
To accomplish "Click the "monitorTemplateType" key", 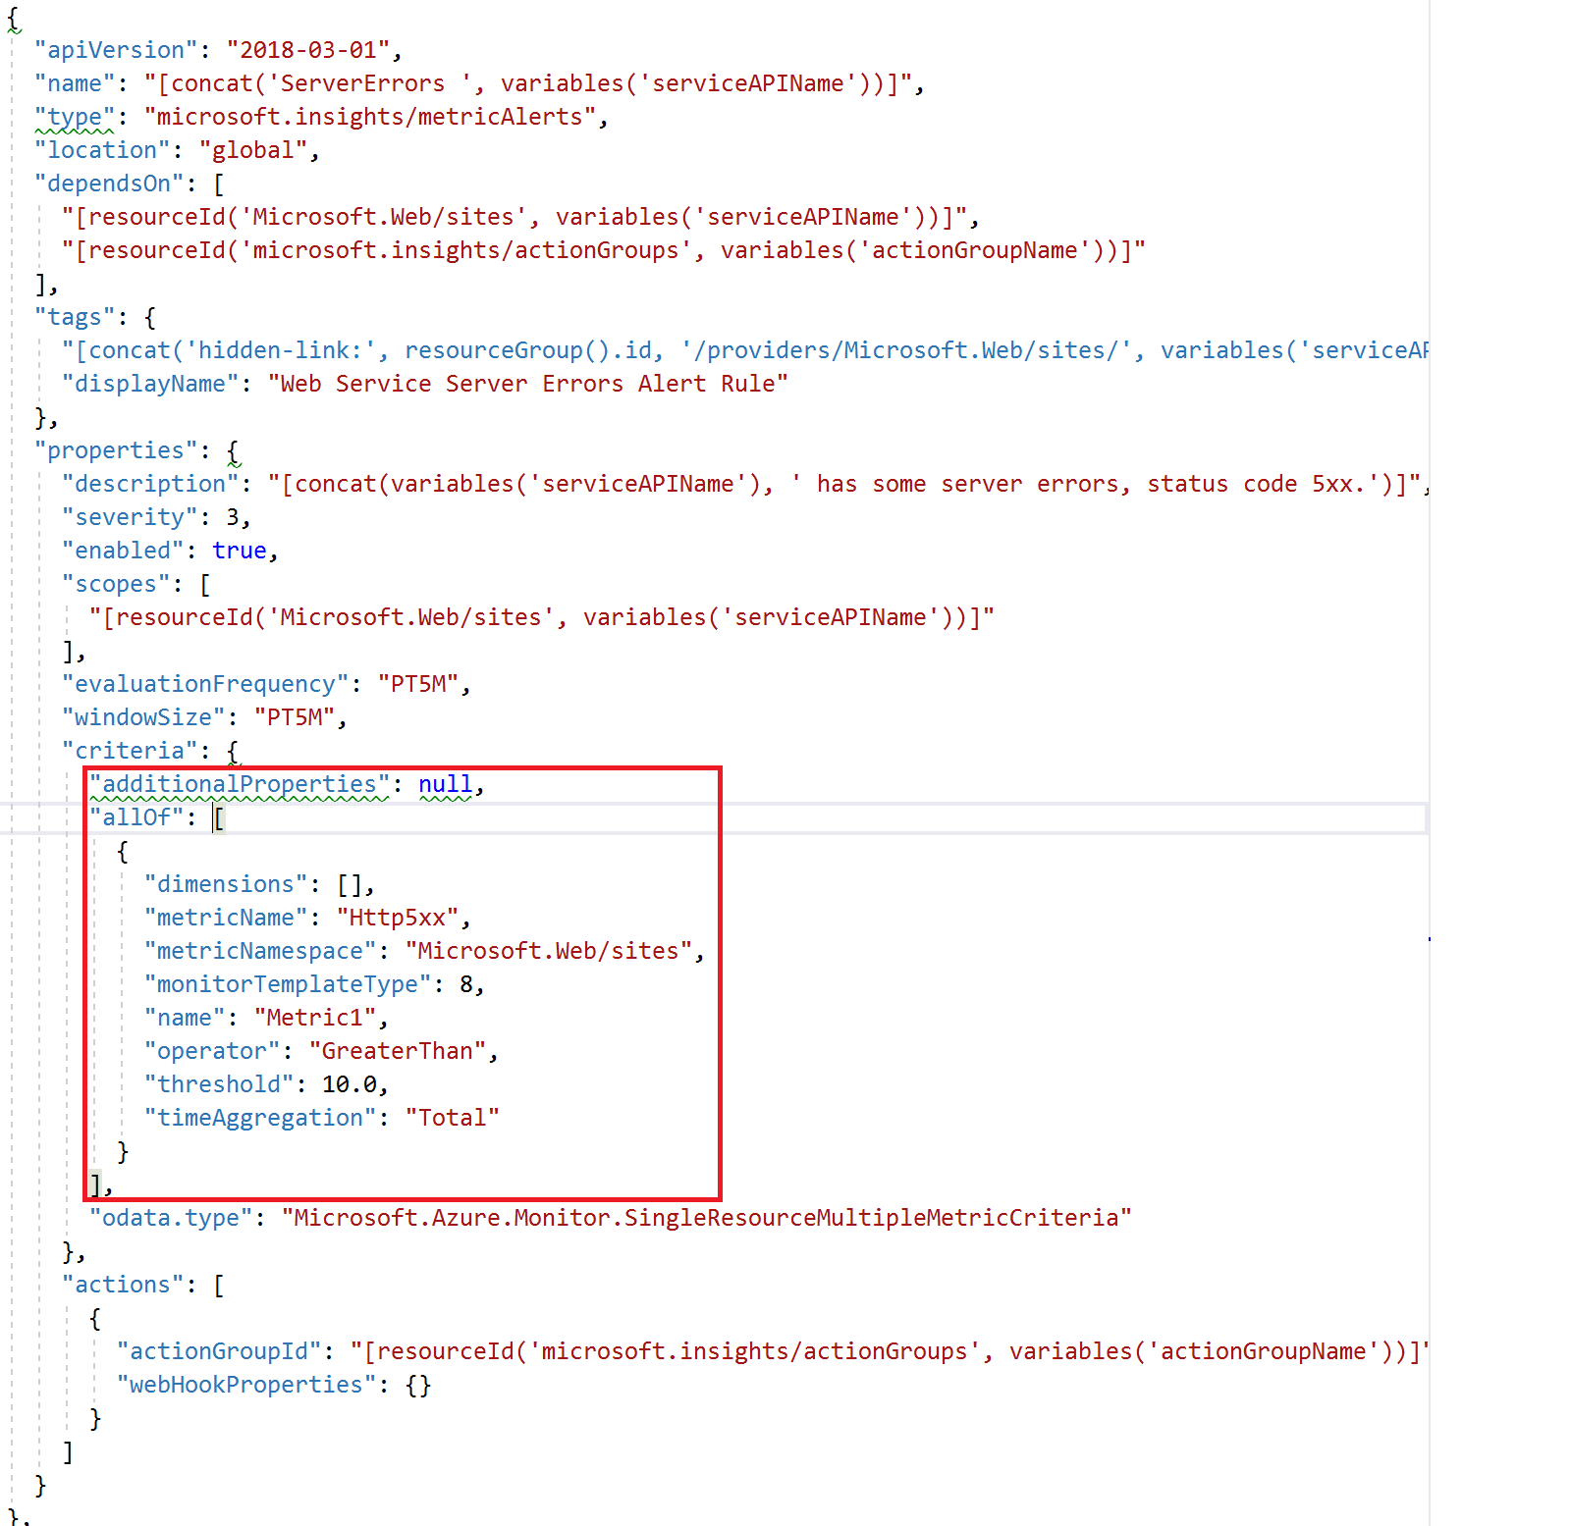I will point(288,984).
